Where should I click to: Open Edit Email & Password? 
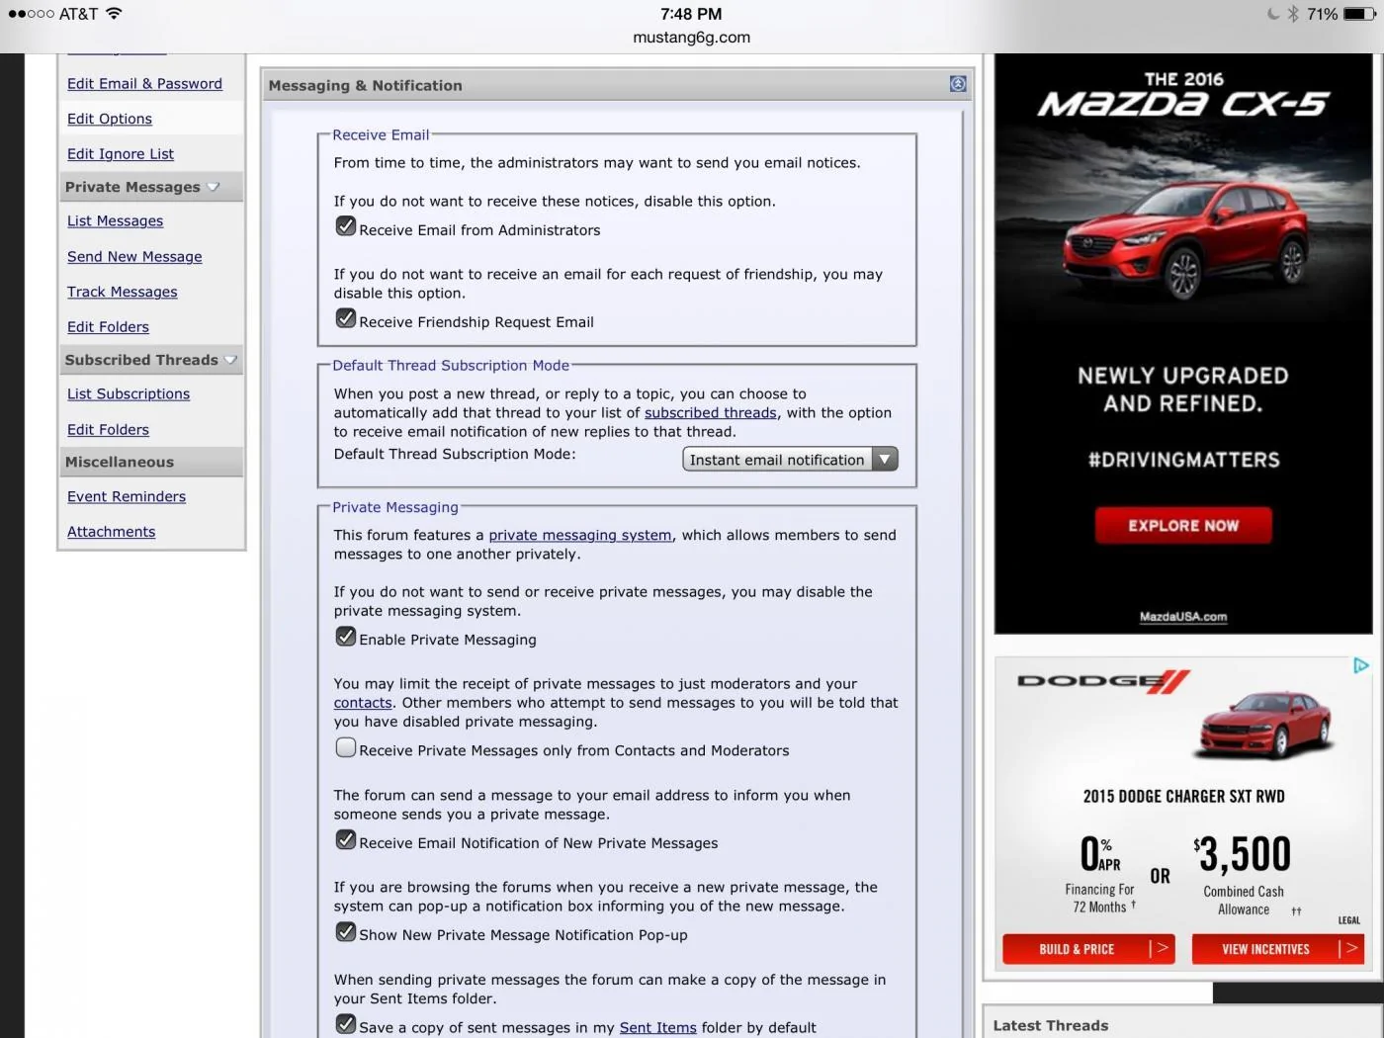[144, 84]
